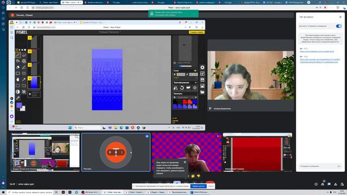Open the second chat link

(x=320, y=61)
